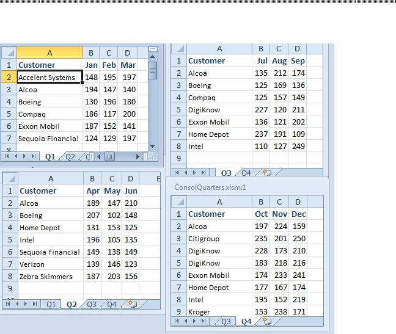Jump to first sheet in Q2 window

click(x=8, y=303)
